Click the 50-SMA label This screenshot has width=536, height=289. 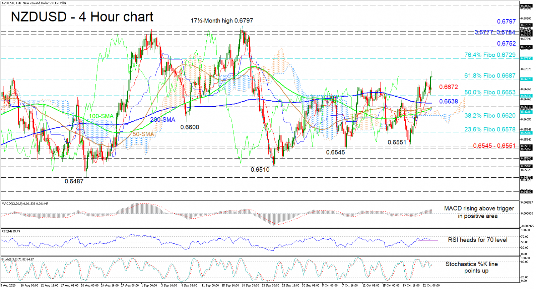143,134
